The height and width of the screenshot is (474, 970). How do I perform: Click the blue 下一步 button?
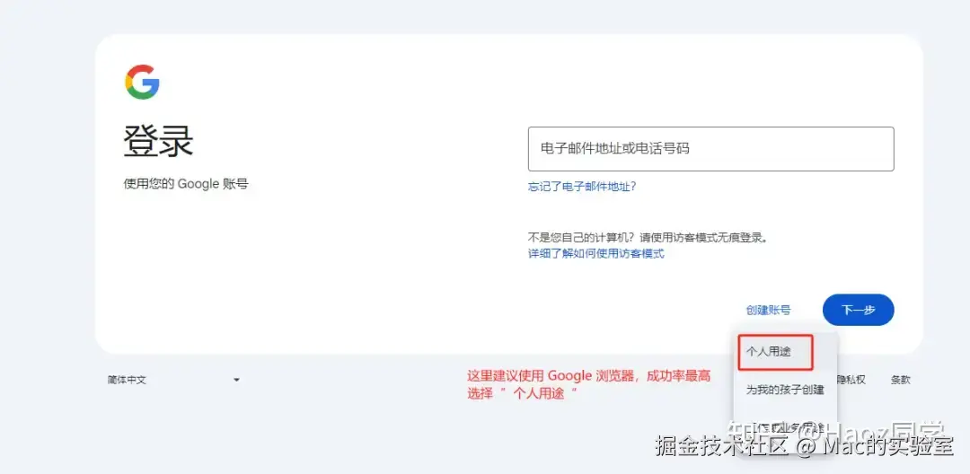(x=858, y=310)
